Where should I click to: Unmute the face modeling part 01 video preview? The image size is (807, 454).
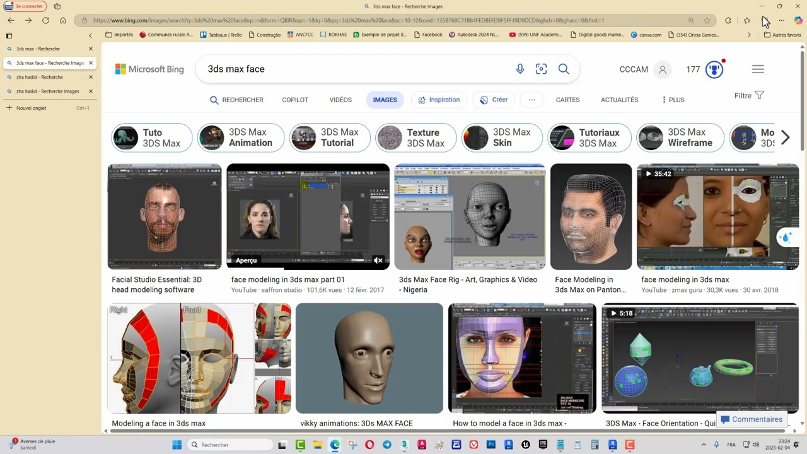[x=378, y=260]
